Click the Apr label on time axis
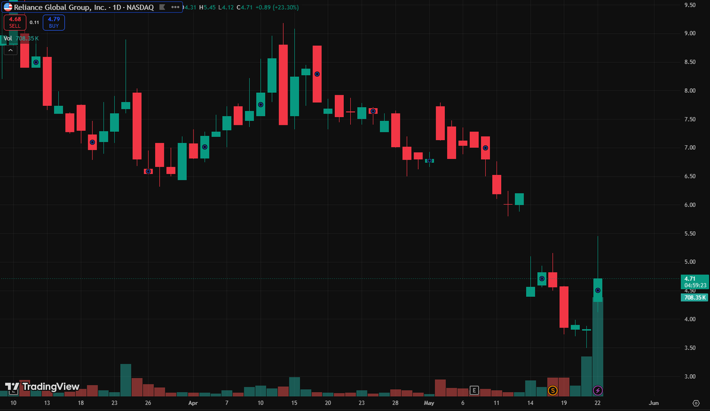 point(192,402)
